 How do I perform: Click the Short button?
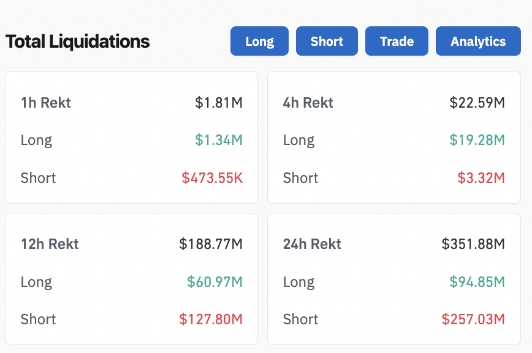[327, 42]
